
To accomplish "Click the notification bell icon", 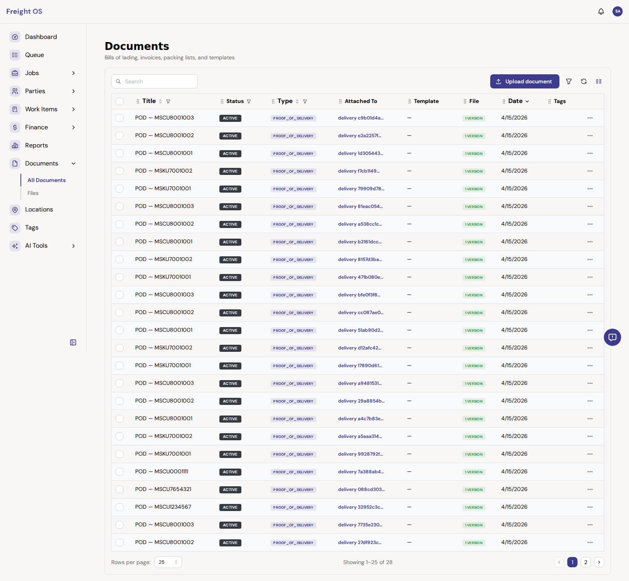I will (601, 11).
